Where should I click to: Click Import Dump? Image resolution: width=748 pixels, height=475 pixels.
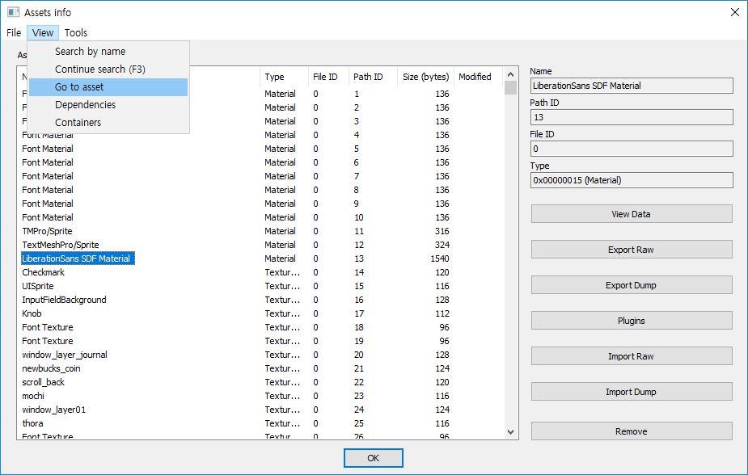pos(631,391)
